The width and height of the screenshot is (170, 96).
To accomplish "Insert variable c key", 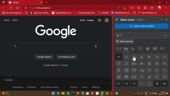I will (x=157, y=57).
